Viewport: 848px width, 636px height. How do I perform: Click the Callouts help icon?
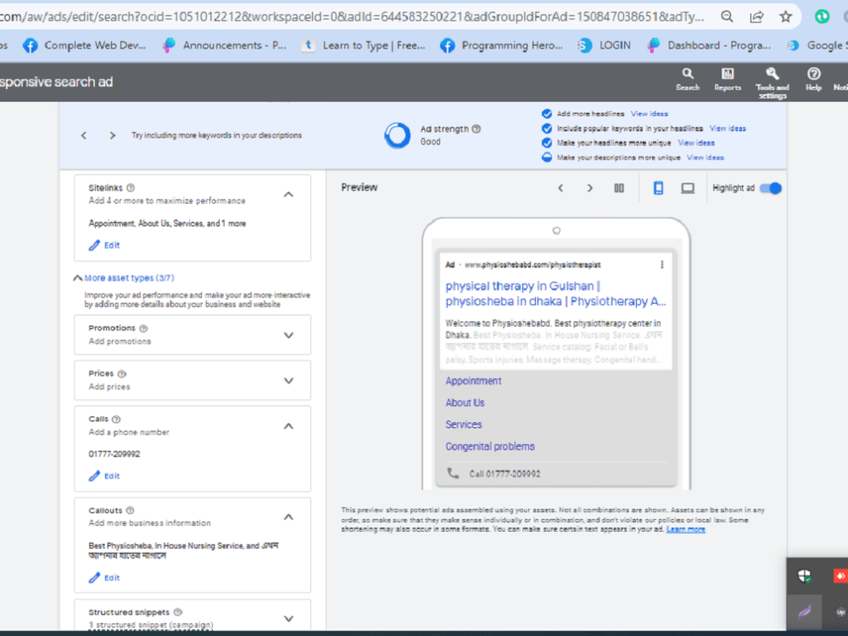tap(130, 510)
